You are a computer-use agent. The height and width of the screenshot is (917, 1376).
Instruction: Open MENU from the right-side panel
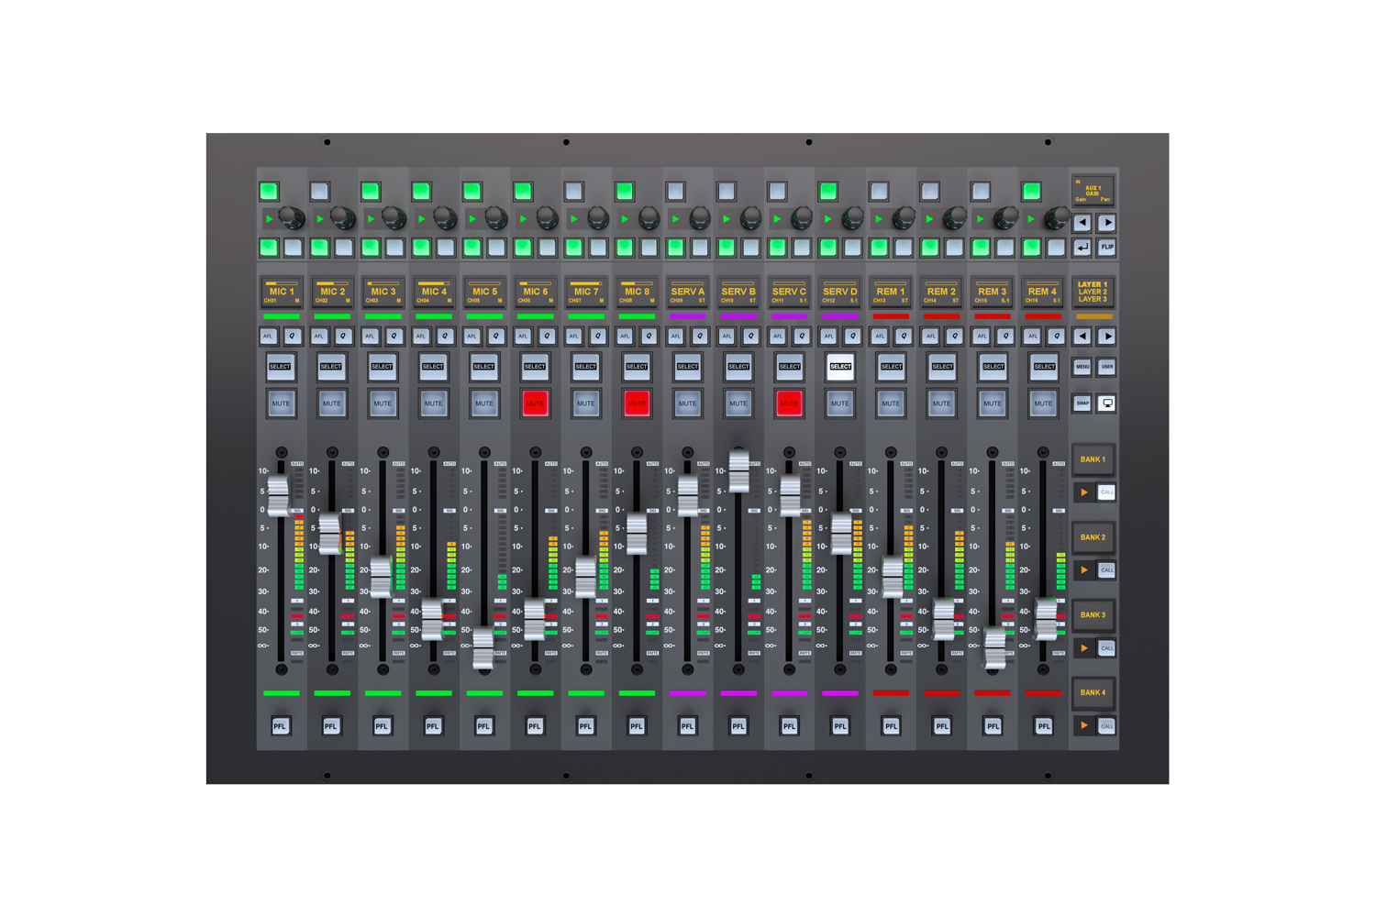click(x=1082, y=366)
